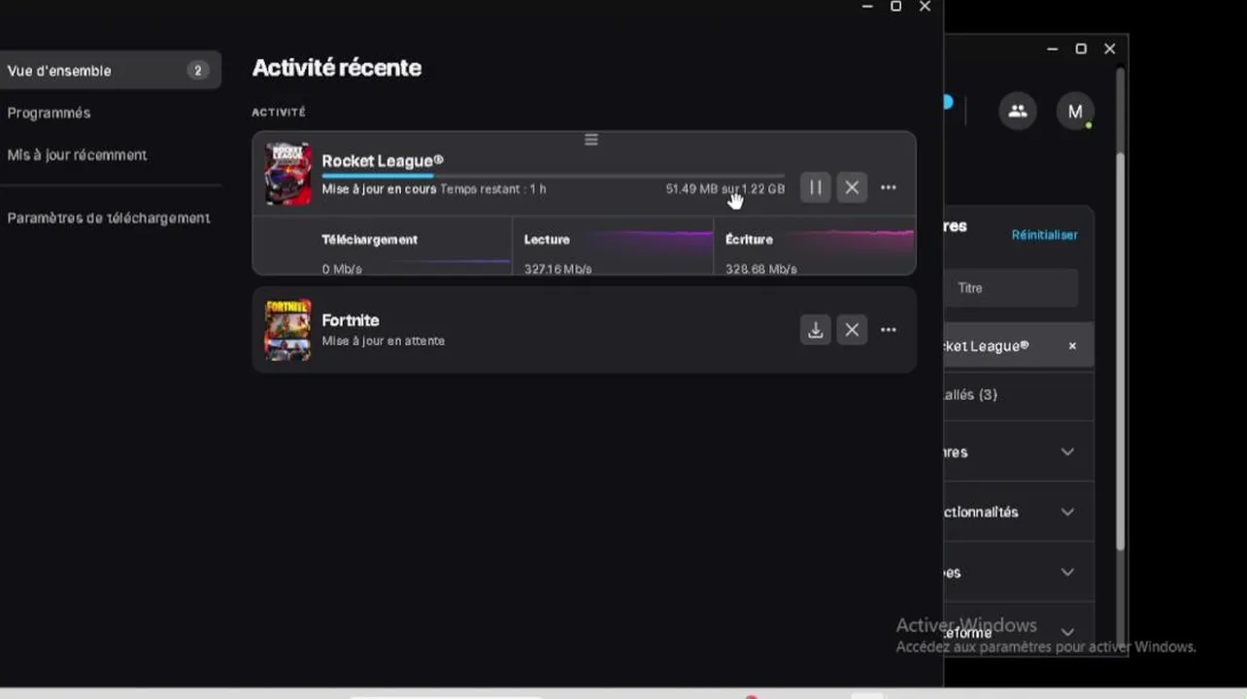The height and width of the screenshot is (699, 1247).
Task: Open the friends icon in launcher window
Action: click(x=1018, y=112)
